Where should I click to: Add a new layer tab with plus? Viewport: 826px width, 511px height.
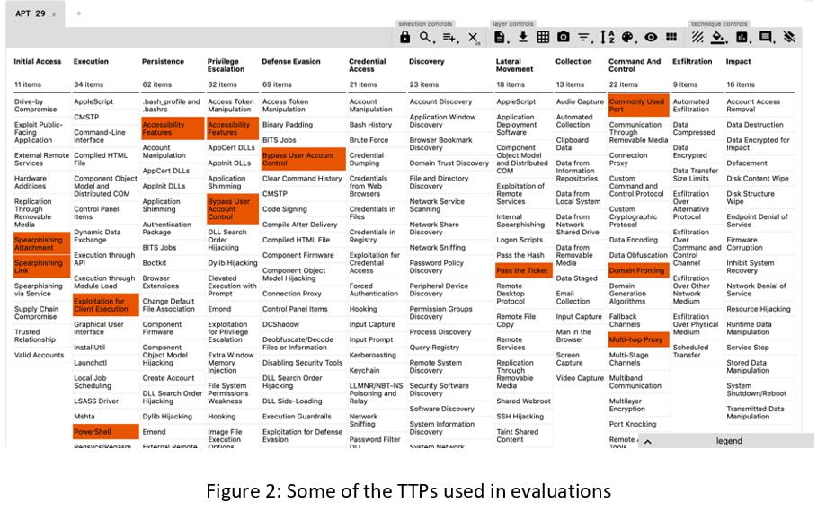click(78, 14)
